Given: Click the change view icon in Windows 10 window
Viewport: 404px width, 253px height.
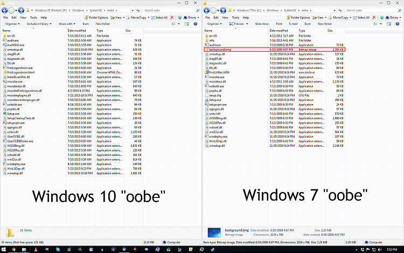Looking at the screenshot, I should click(x=173, y=24).
